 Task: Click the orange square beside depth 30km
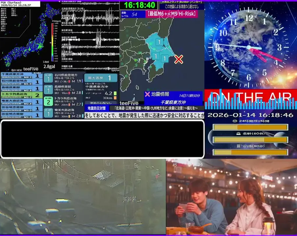[115, 98]
